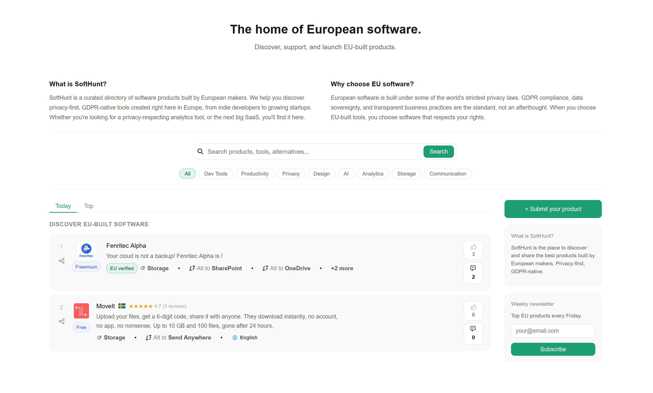Viewport: 653px width, 393px height.
Task: Click the 'Upload your files' MoveIt description
Action: (217, 321)
